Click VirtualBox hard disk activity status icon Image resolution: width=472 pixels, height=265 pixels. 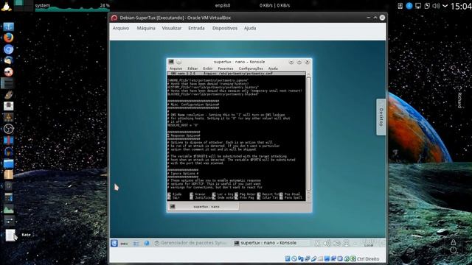(288, 258)
